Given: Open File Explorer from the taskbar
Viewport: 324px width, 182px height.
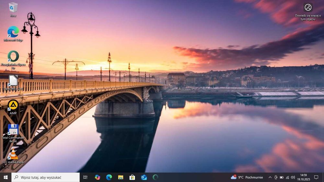Looking at the screenshot, I should coord(121,177).
